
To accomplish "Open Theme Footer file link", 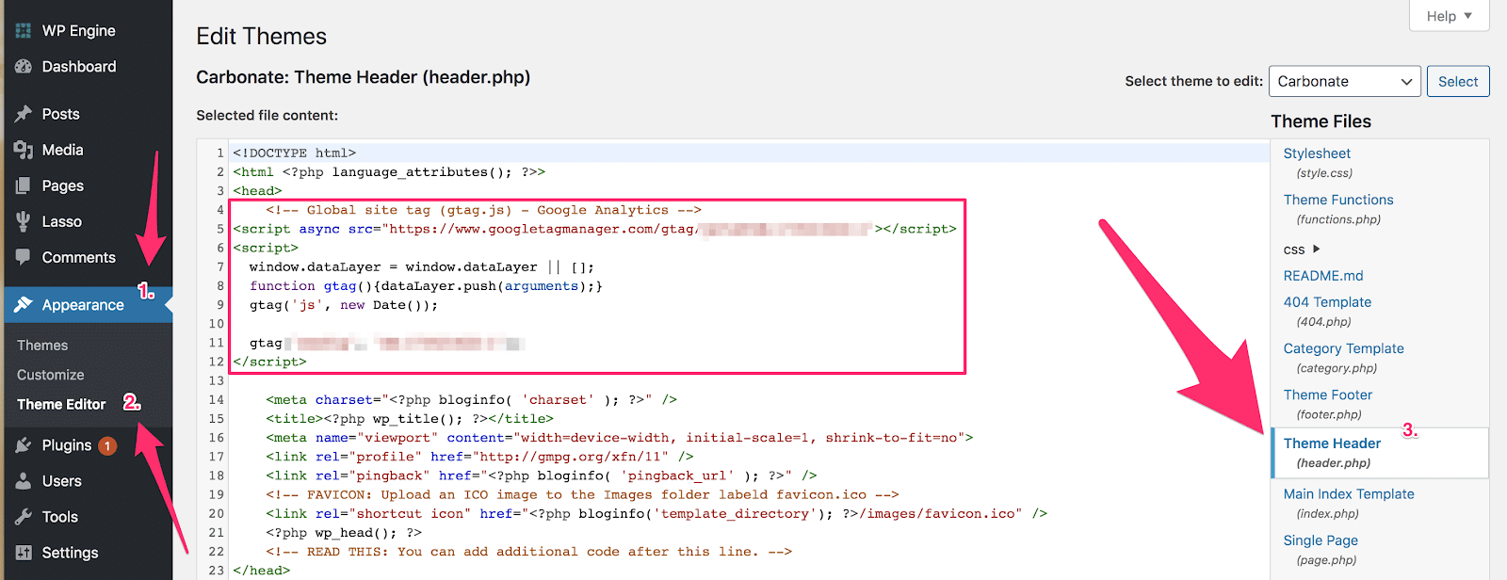I will click(1327, 395).
